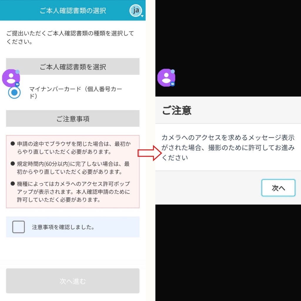
Task: Click the 注意事項を確認しました。 label text
Action: [x=63, y=227]
